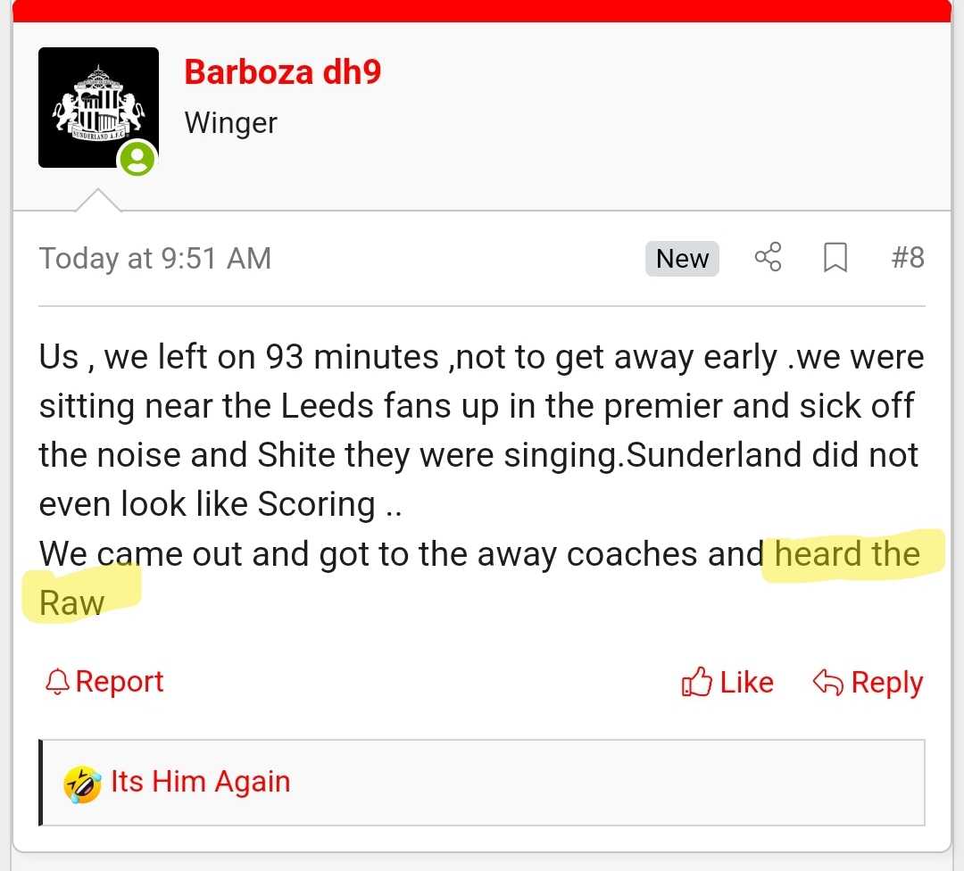
Task: Click the bell icon beside Report
Action: 57,682
